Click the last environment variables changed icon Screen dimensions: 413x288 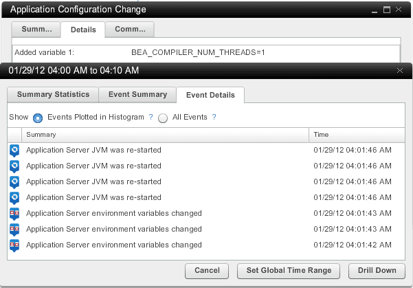pos(14,244)
